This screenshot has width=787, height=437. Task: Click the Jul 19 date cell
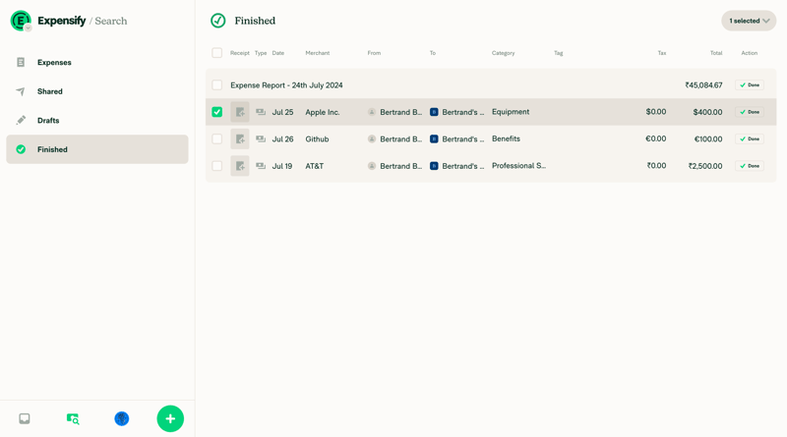[x=282, y=166]
